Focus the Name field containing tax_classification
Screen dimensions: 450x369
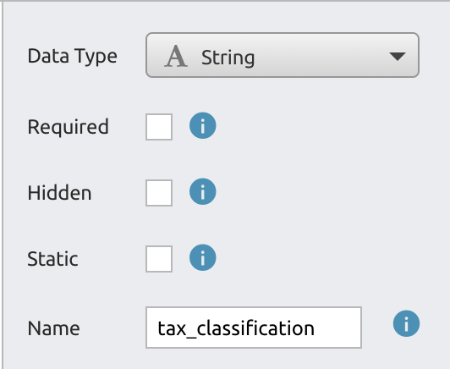tap(254, 328)
